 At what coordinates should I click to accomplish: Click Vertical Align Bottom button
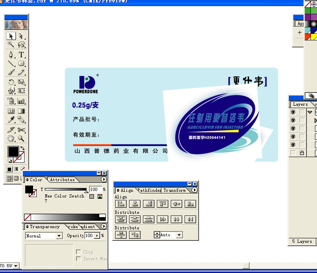coord(190,204)
